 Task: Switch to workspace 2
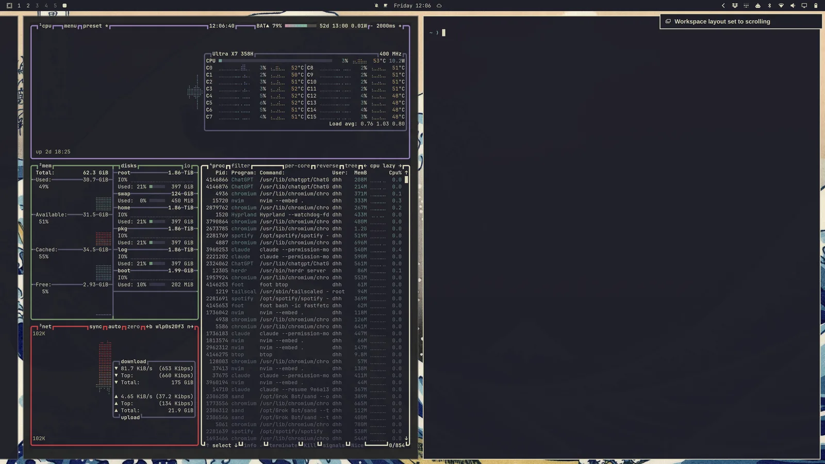pyautogui.click(x=28, y=6)
